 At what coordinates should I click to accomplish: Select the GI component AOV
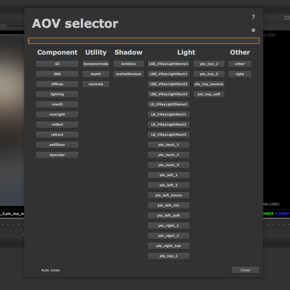point(57,64)
